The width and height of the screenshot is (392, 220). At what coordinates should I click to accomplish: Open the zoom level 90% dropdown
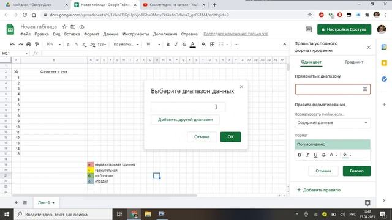pos(53,45)
